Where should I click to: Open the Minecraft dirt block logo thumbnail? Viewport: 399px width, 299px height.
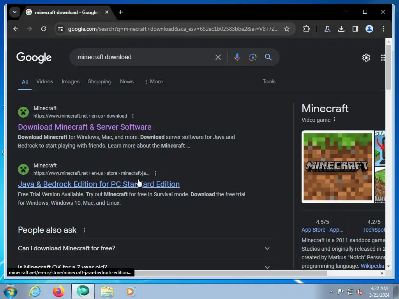[x=338, y=167]
